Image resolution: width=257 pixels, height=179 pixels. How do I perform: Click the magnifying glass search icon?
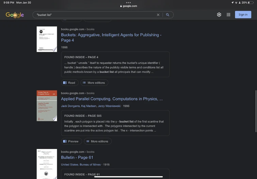click(x=167, y=15)
